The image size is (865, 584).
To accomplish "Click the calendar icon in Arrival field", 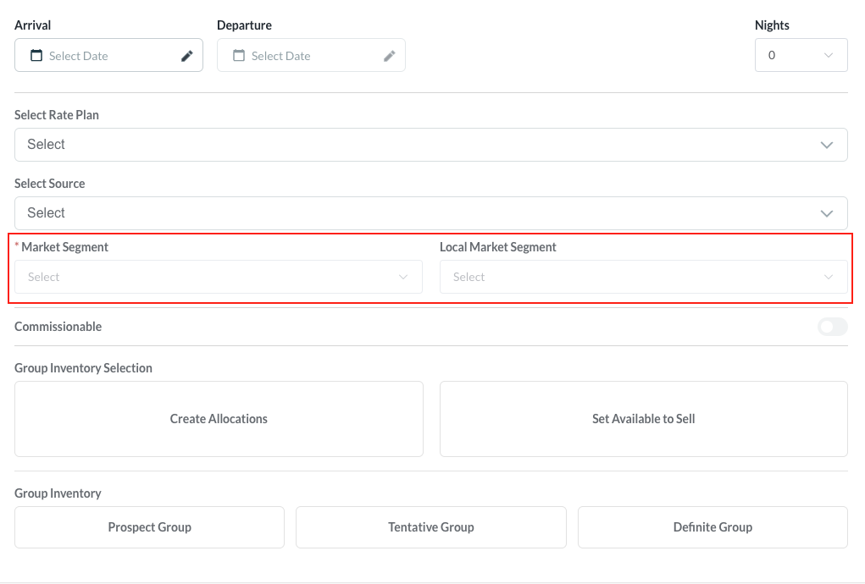I will tap(36, 56).
